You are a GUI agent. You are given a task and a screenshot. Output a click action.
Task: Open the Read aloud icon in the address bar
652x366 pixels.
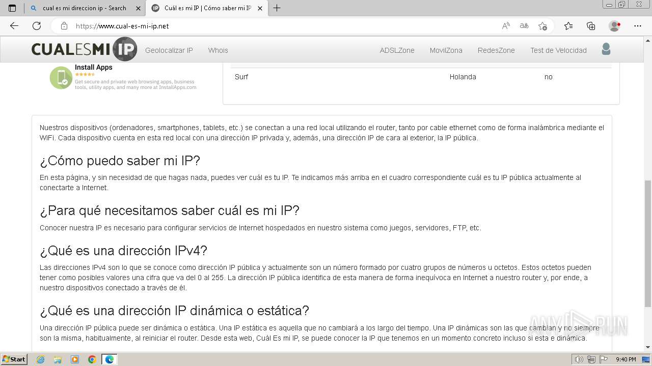pos(506,26)
